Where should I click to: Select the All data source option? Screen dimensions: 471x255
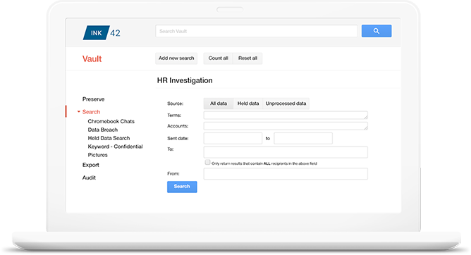(x=219, y=104)
